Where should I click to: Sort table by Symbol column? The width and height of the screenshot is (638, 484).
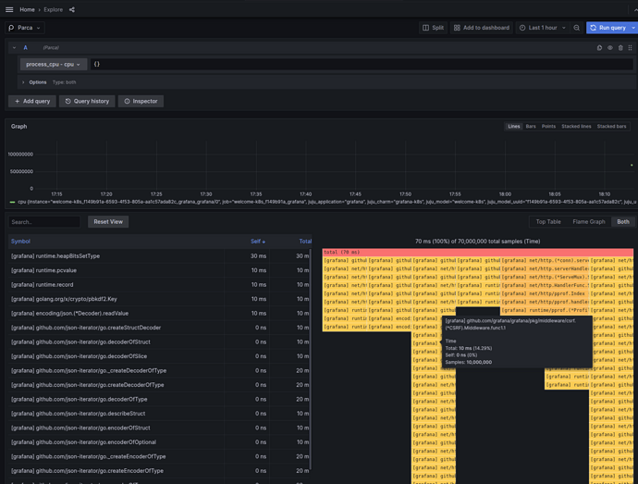pyautogui.click(x=20, y=242)
